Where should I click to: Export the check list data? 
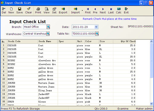pyautogui.click(x=63, y=10)
